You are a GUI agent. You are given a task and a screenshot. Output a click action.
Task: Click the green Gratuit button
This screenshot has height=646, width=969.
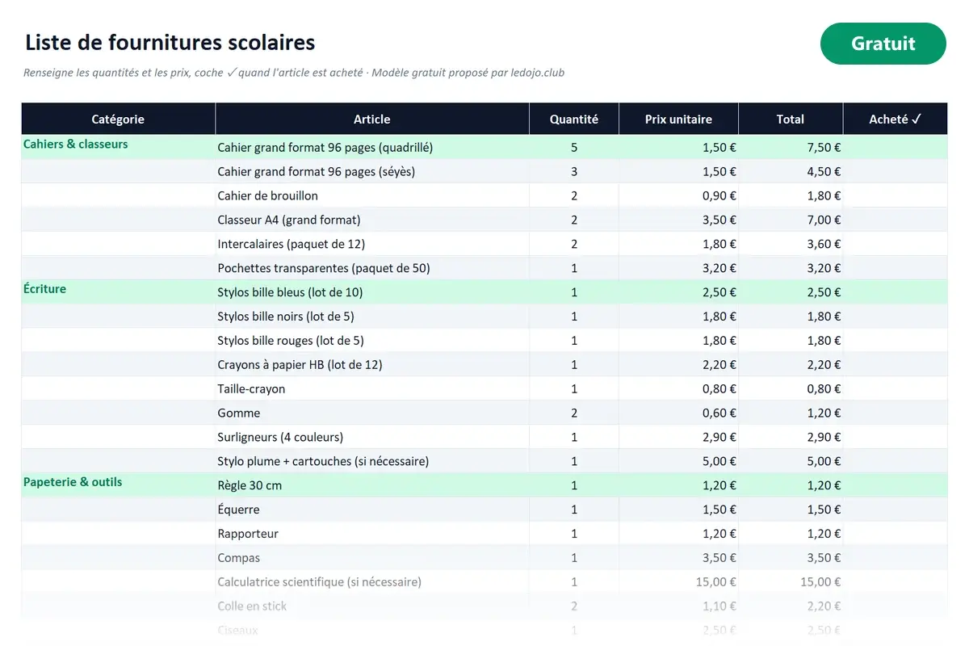883,44
